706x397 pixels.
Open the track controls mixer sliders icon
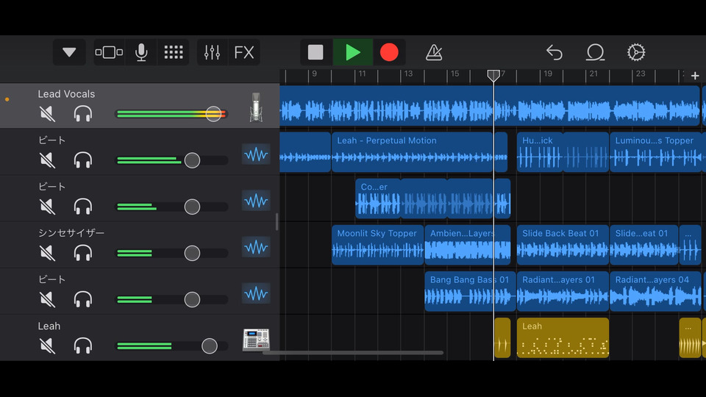[213, 53]
